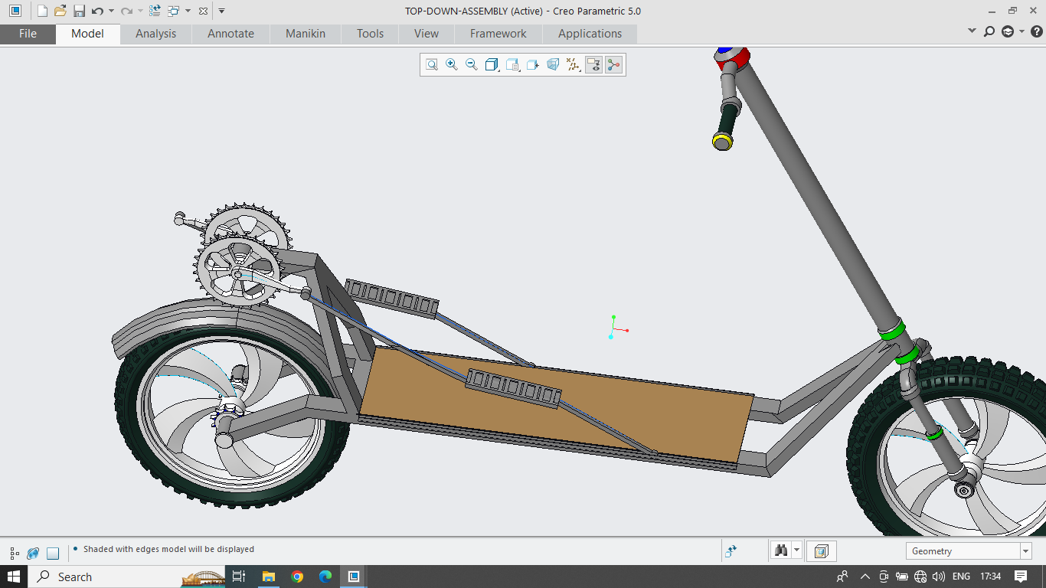Viewport: 1046px width, 588px height.
Task: Toggle the Spin Center display button
Action: pos(613,65)
